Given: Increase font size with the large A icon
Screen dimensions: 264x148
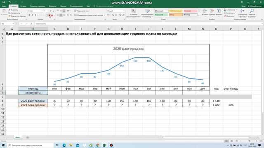Looking at the screenshot, I should 50,11.
